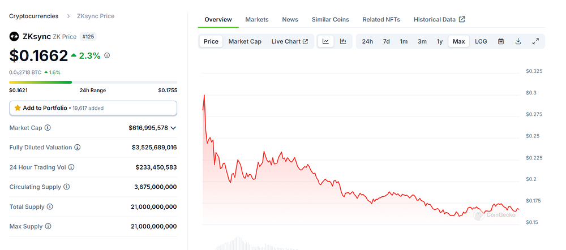Set chart range to 24h
The width and height of the screenshot is (566, 250).
click(367, 41)
